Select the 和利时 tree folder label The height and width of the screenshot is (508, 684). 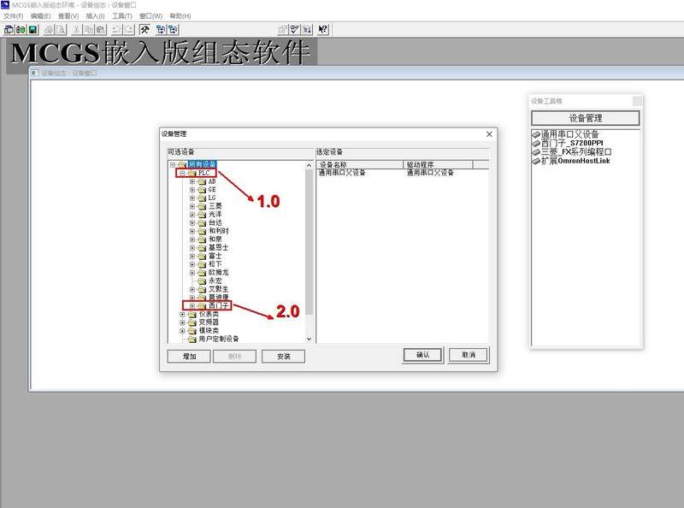click(219, 231)
